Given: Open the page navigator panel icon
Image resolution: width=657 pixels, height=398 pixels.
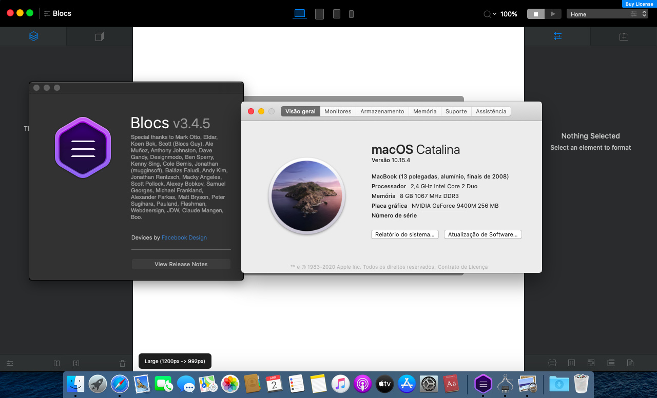Looking at the screenshot, I should (100, 36).
